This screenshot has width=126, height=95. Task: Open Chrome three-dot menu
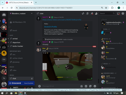point(123,8)
